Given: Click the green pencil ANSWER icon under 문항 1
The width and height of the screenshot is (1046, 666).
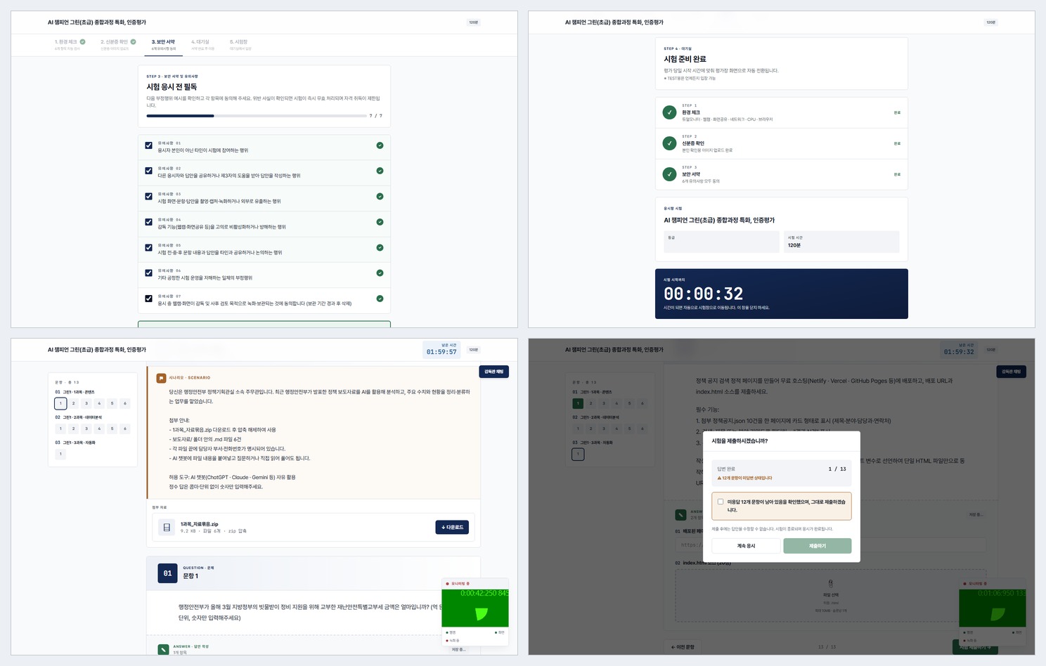Looking at the screenshot, I should (x=163, y=649).
